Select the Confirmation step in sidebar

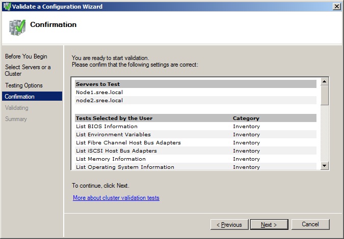(x=20, y=97)
